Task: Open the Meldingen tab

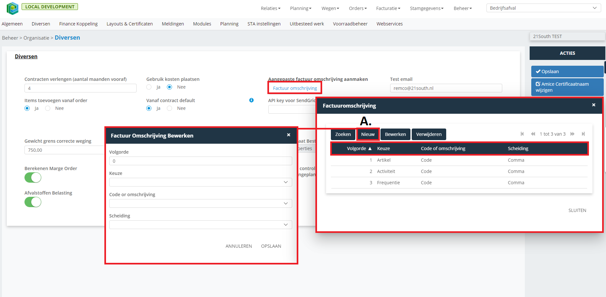Action: click(173, 24)
